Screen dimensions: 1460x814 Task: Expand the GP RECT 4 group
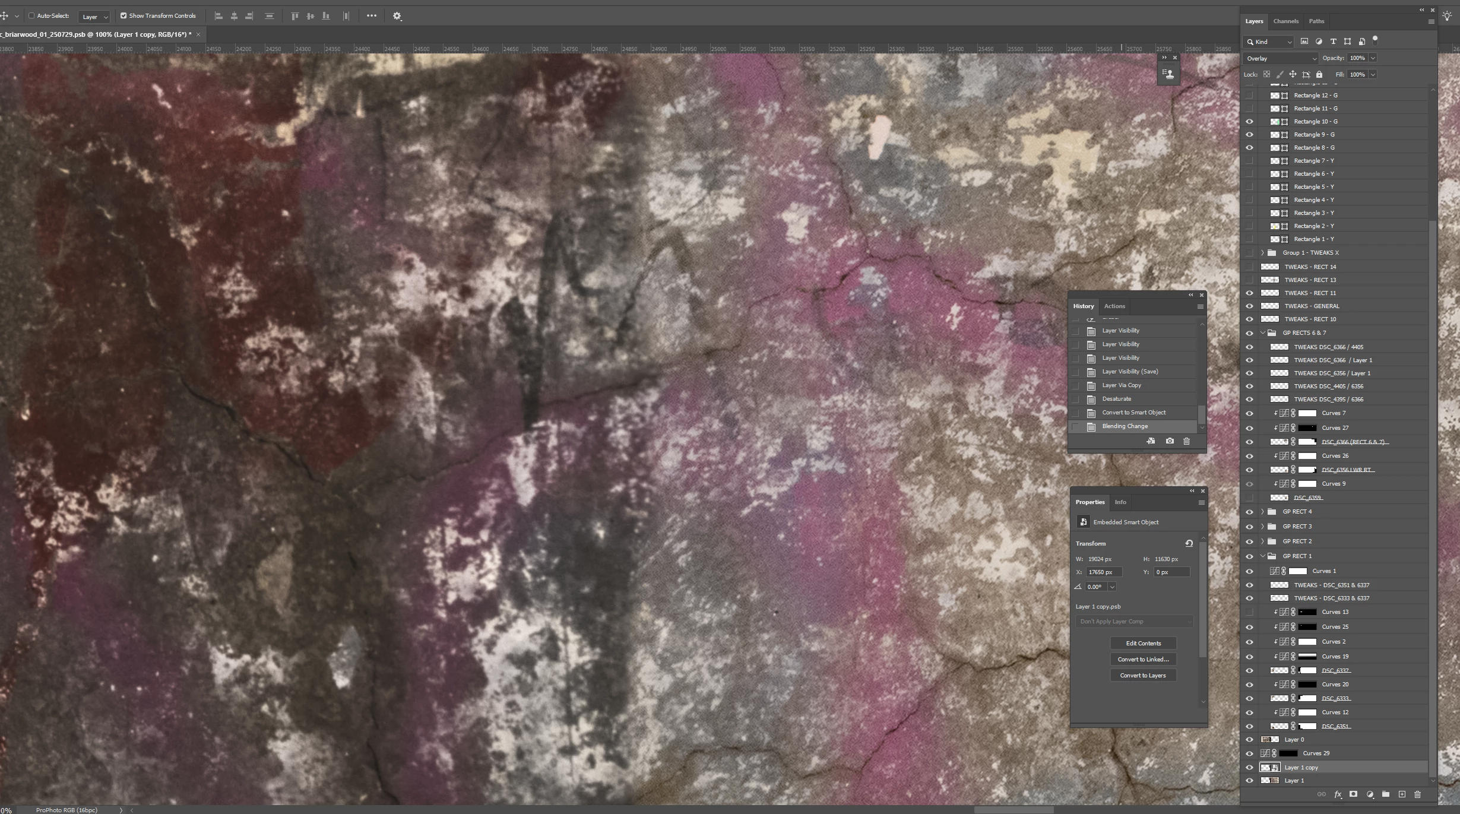tap(1263, 512)
